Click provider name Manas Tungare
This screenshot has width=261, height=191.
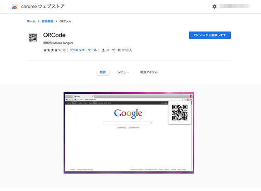pyautogui.click(x=63, y=43)
